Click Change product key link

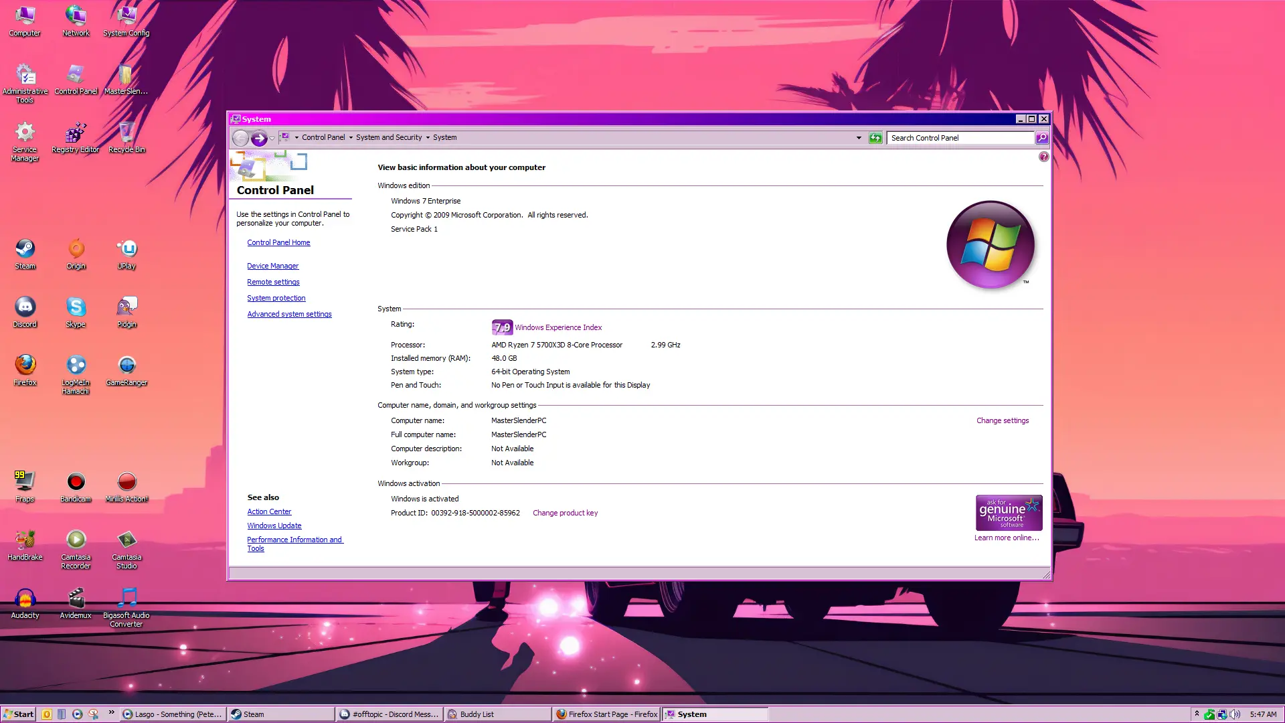(565, 513)
